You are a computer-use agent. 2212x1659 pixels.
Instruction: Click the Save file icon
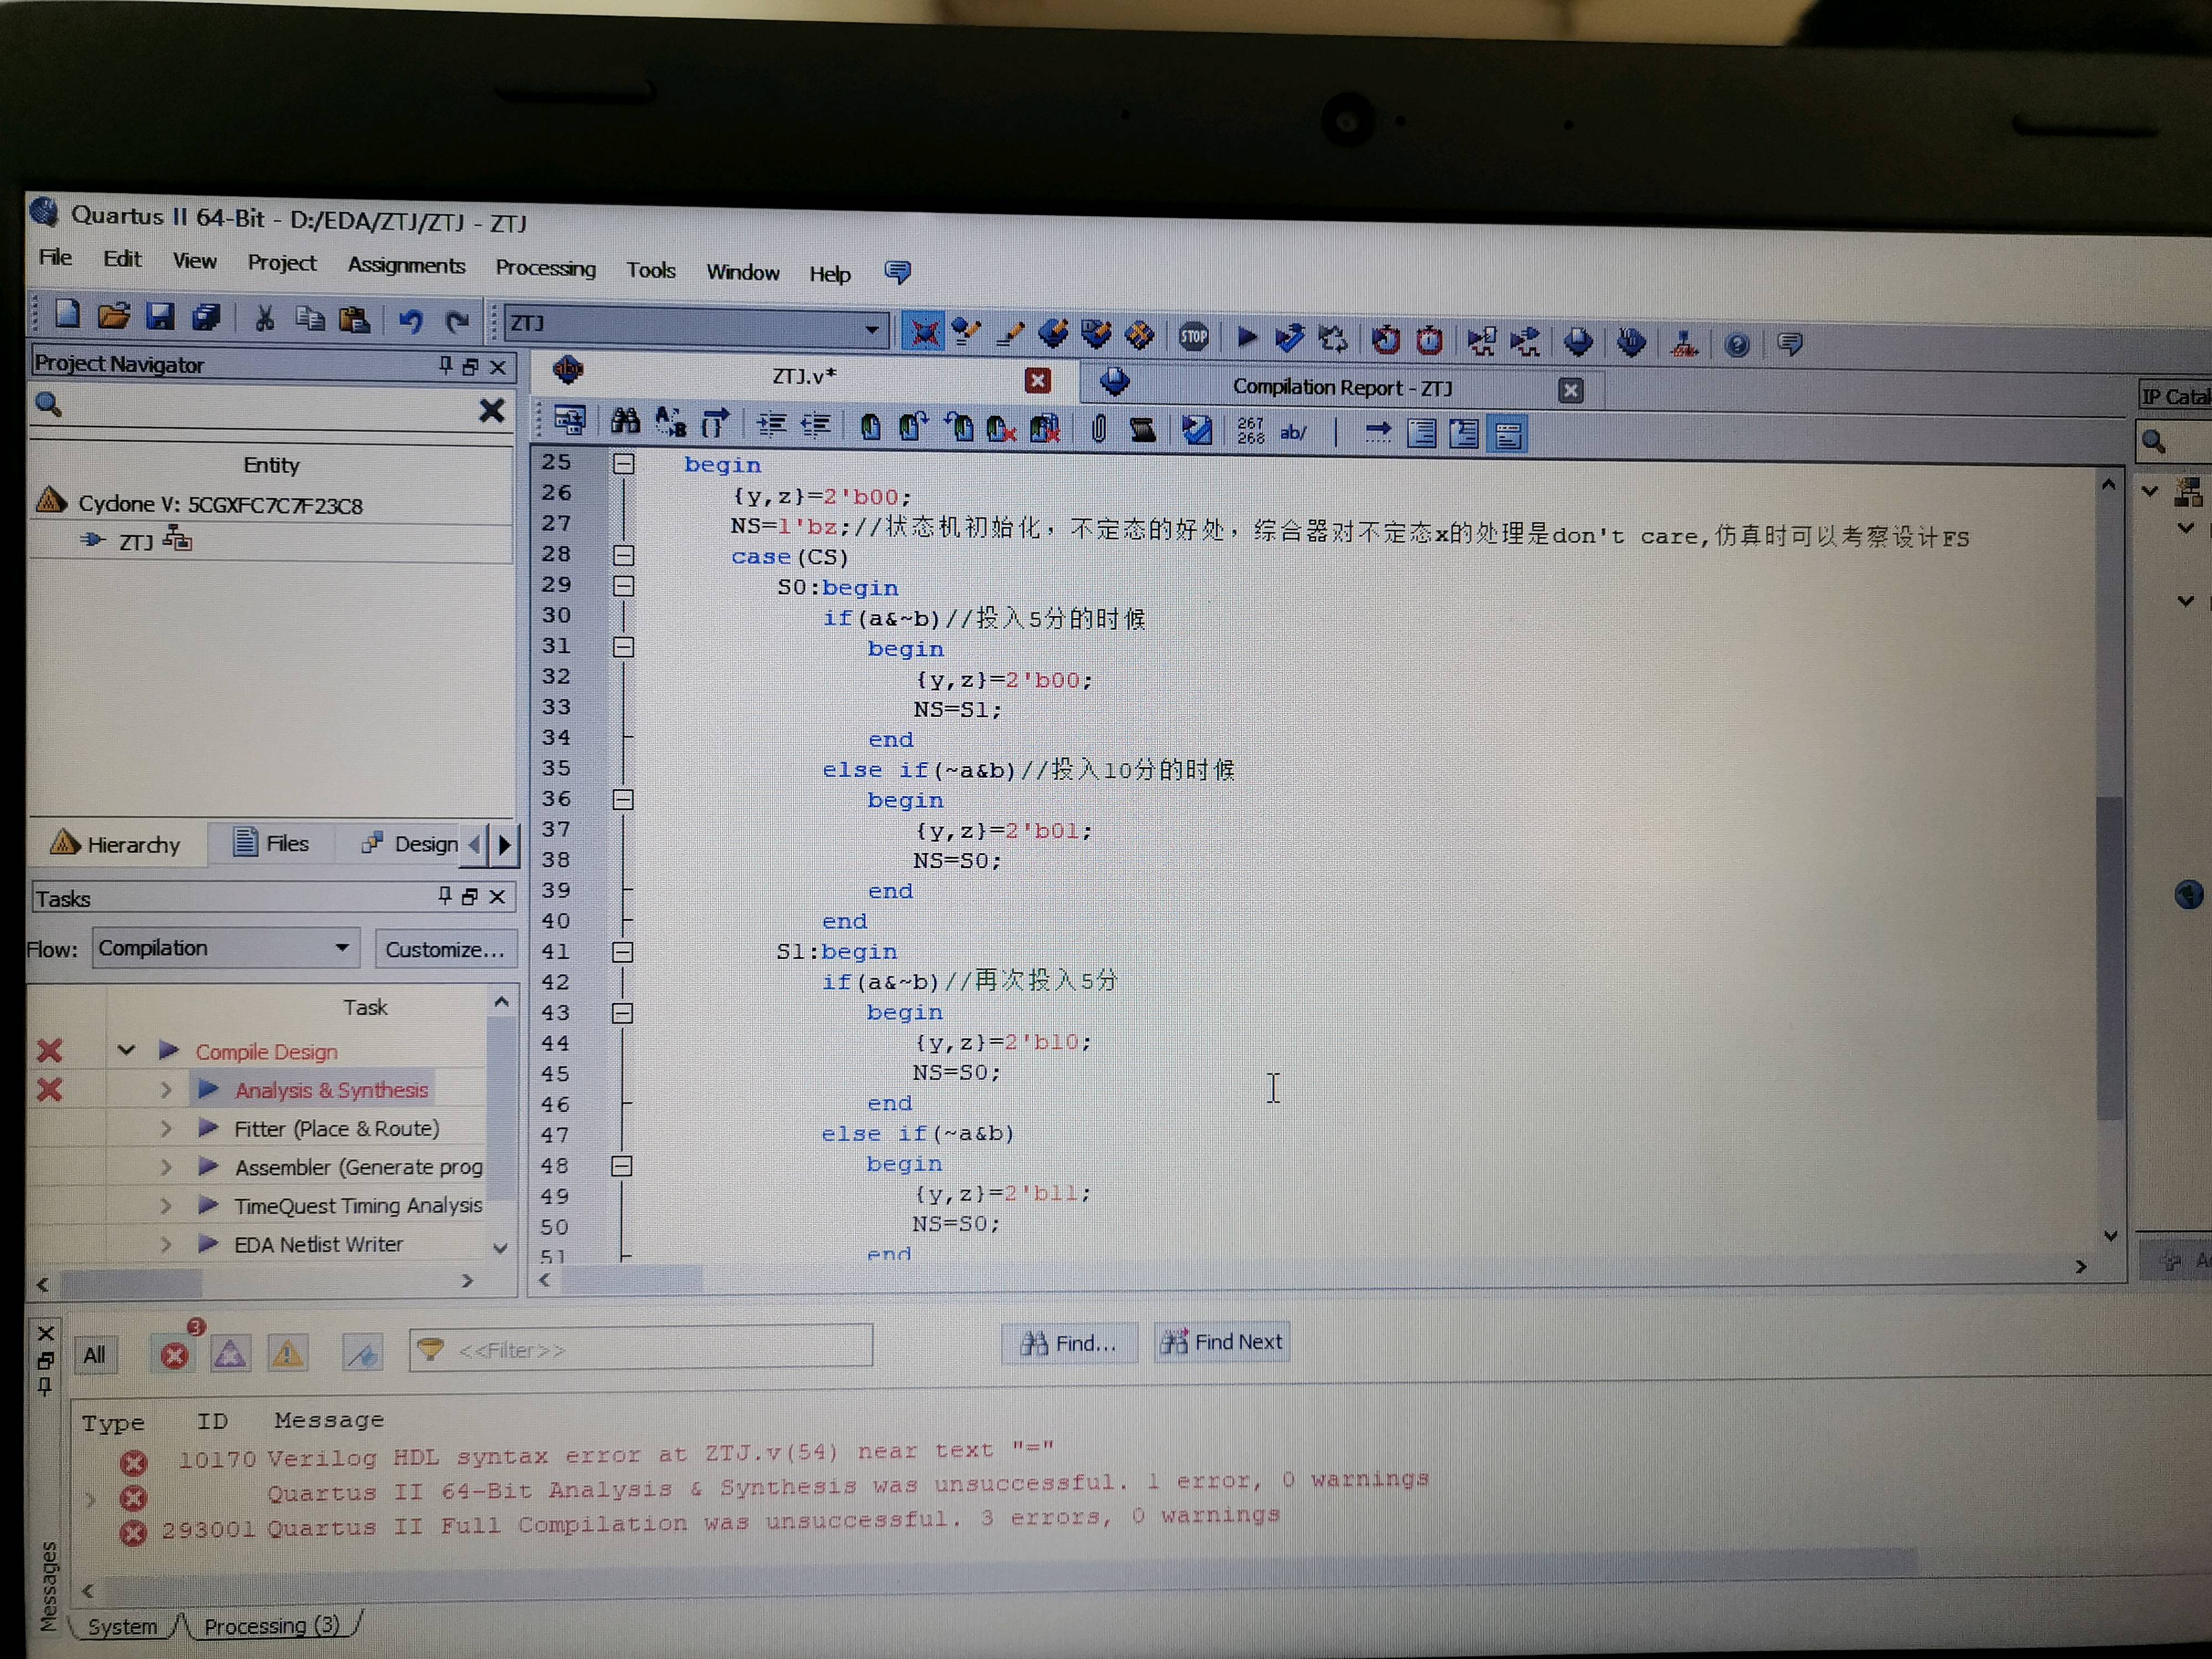[x=160, y=317]
